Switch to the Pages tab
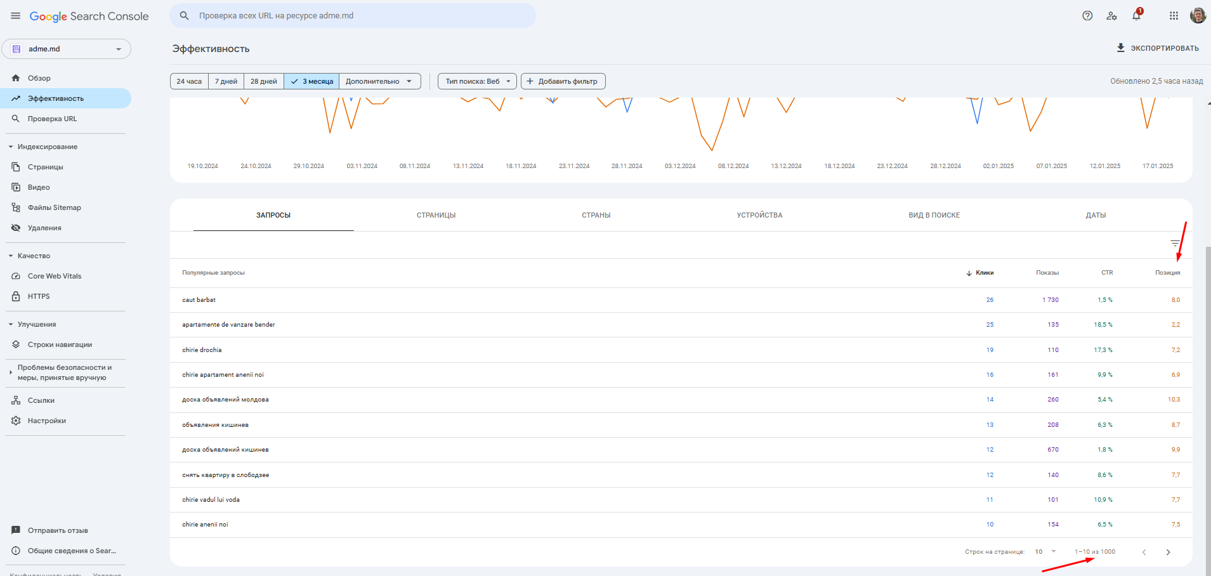This screenshot has width=1211, height=576. click(436, 215)
